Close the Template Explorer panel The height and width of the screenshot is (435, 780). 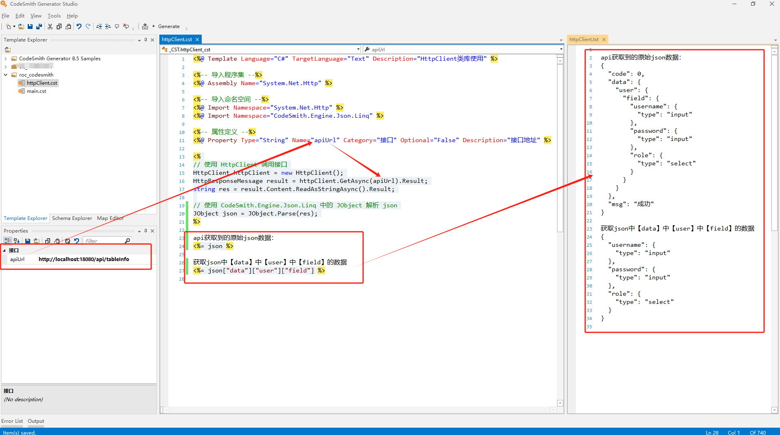tap(152, 40)
